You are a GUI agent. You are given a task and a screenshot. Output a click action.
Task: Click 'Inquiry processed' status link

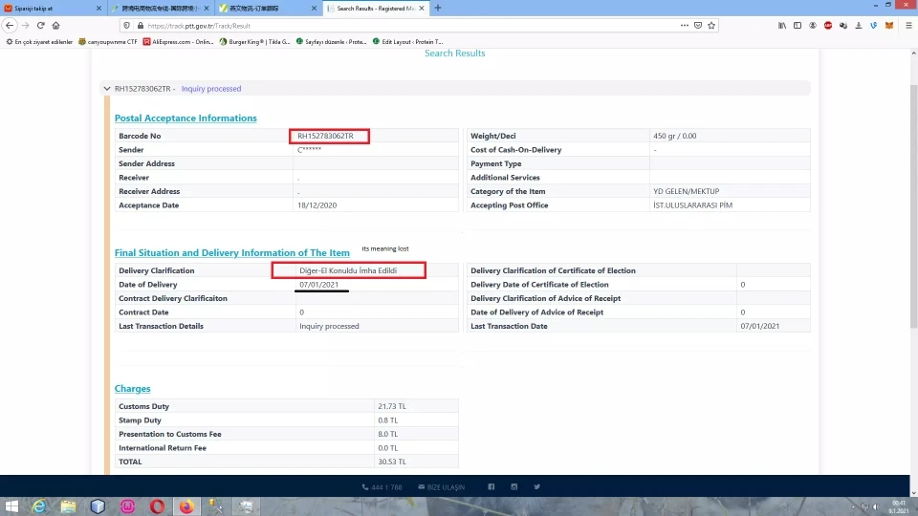(210, 88)
